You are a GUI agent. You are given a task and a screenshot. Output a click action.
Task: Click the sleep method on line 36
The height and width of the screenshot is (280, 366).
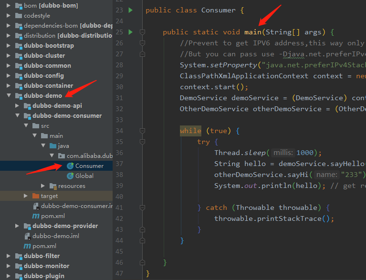click(x=255, y=153)
